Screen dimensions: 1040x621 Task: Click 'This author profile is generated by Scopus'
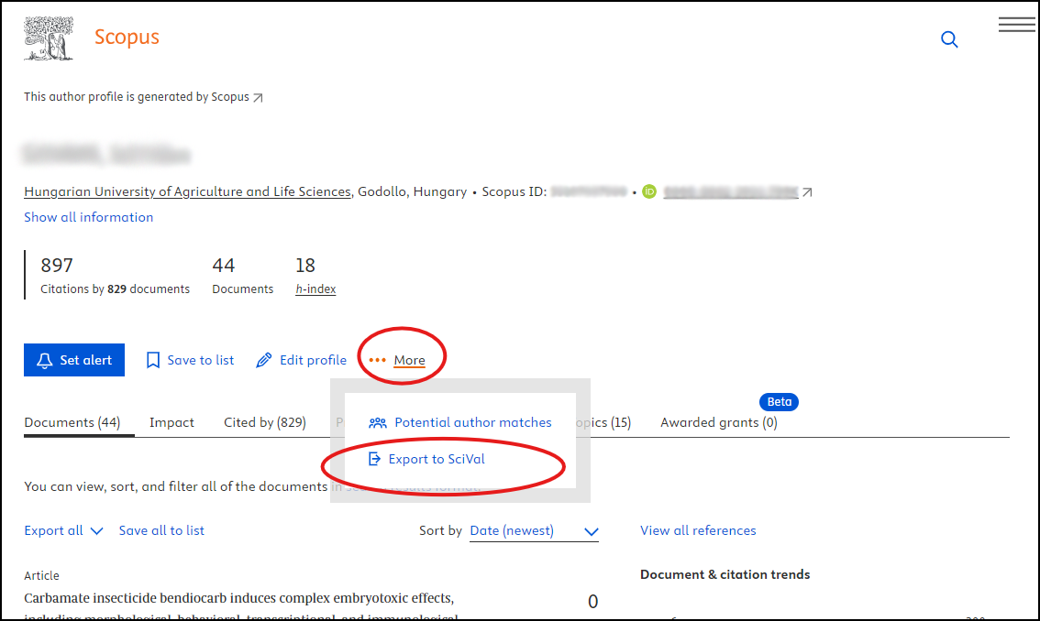pos(137,97)
